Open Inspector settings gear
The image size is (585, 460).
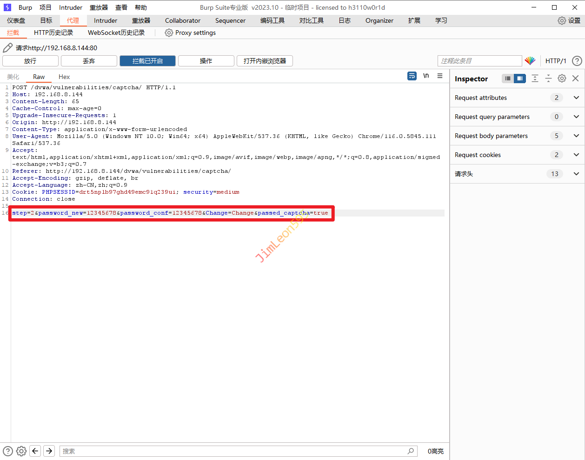562,79
